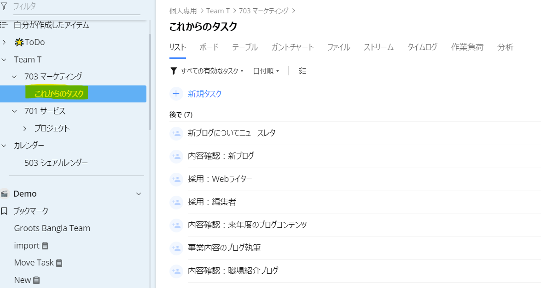Open Groots Bangla Team in sidebar

pos(52,228)
